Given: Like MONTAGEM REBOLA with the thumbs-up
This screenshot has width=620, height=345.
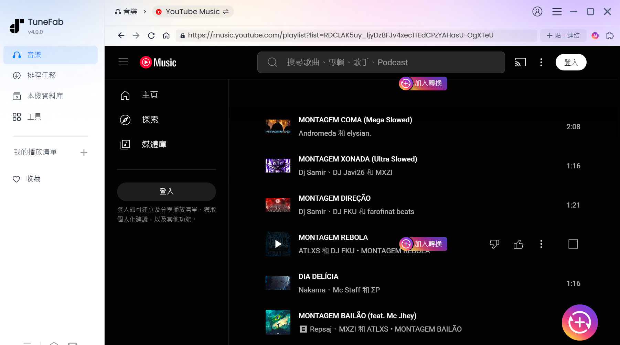Looking at the screenshot, I should coord(519,244).
